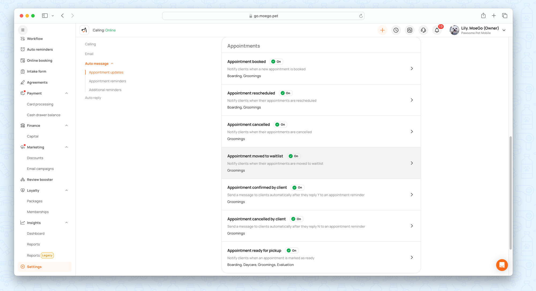The height and width of the screenshot is (291, 536).
Task: Open the clock-in clock icon
Action: click(x=396, y=30)
